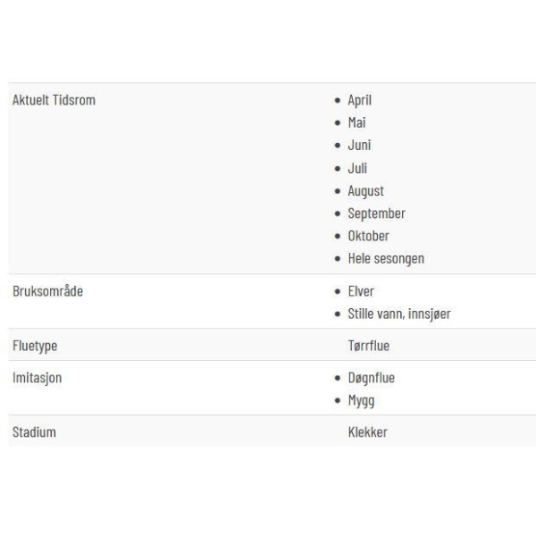Click the bullet beside April
Image resolution: width=536 pixels, height=536 pixels.
pyautogui.click(x=338, y=100)
